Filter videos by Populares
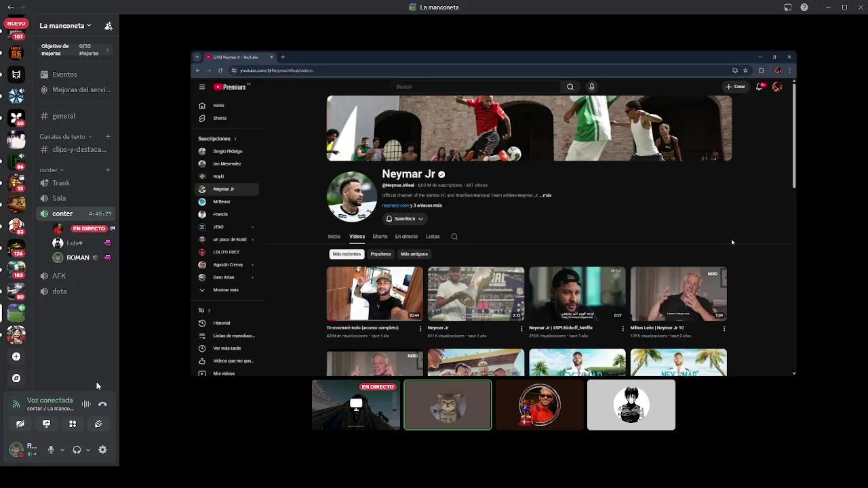 [x=380, y=254]
